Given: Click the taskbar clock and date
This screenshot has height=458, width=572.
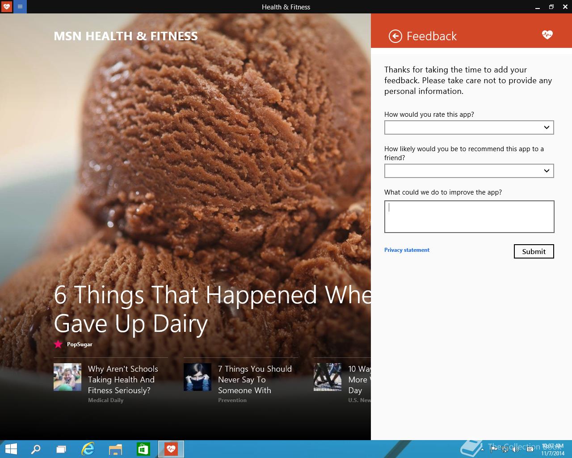Looking at the screenshot, I should point(553,450).
